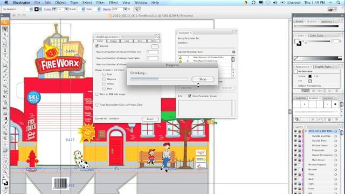
Task: Click Select All button in Validator panel
Action: coord(227,88)
